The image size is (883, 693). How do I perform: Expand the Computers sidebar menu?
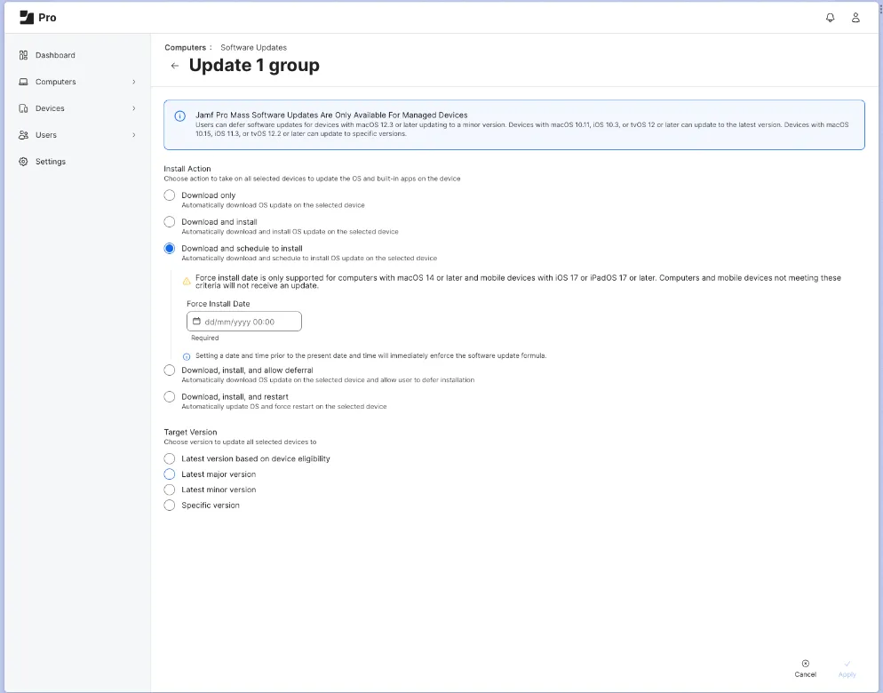coord(133,81)
